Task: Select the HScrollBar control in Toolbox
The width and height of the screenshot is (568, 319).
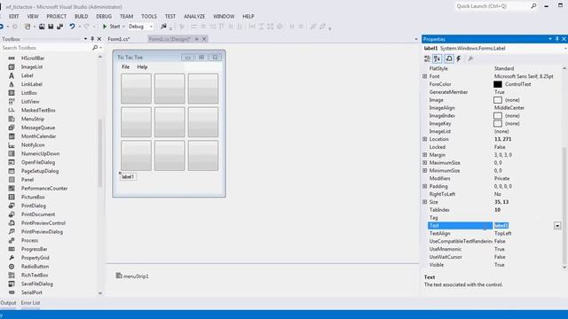Action: pos(33,58)
